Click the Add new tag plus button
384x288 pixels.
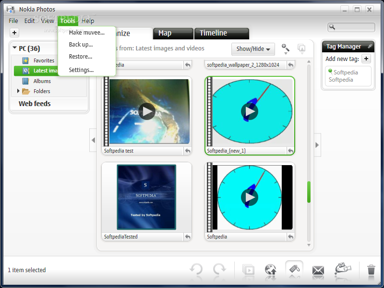(x=366, y=59)
